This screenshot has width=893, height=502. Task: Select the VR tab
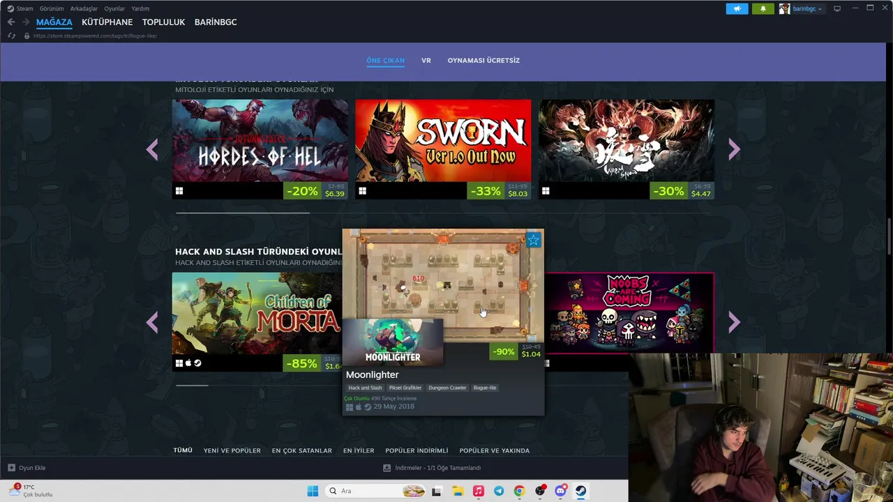(426, 61)
